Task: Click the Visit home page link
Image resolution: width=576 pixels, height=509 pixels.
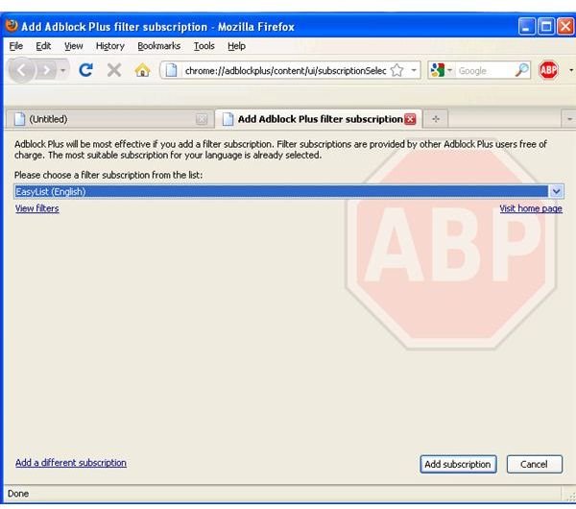Action: (531, 208)
